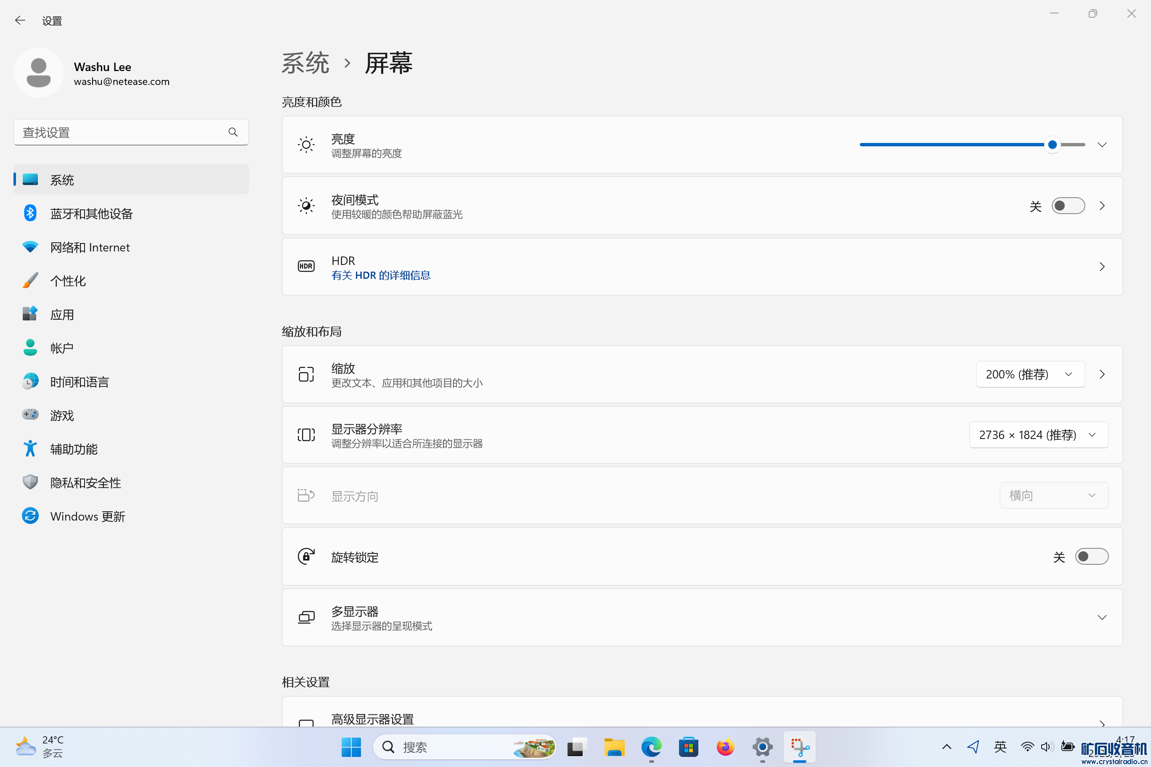Open Microsoft Store from the taskbar
1151x767 pixels.
point(688,747)
